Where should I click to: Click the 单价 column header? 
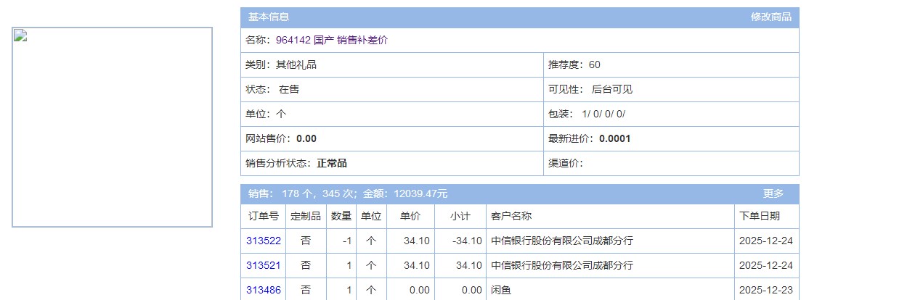coord(410,216)
